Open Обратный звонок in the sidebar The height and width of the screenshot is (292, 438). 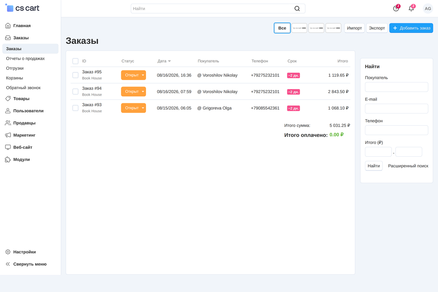tap(23, 88)
